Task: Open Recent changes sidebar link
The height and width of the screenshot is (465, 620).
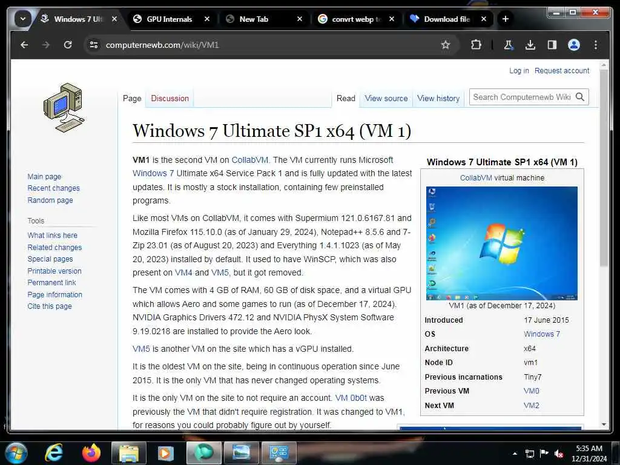Action: [x=53, y=188]
